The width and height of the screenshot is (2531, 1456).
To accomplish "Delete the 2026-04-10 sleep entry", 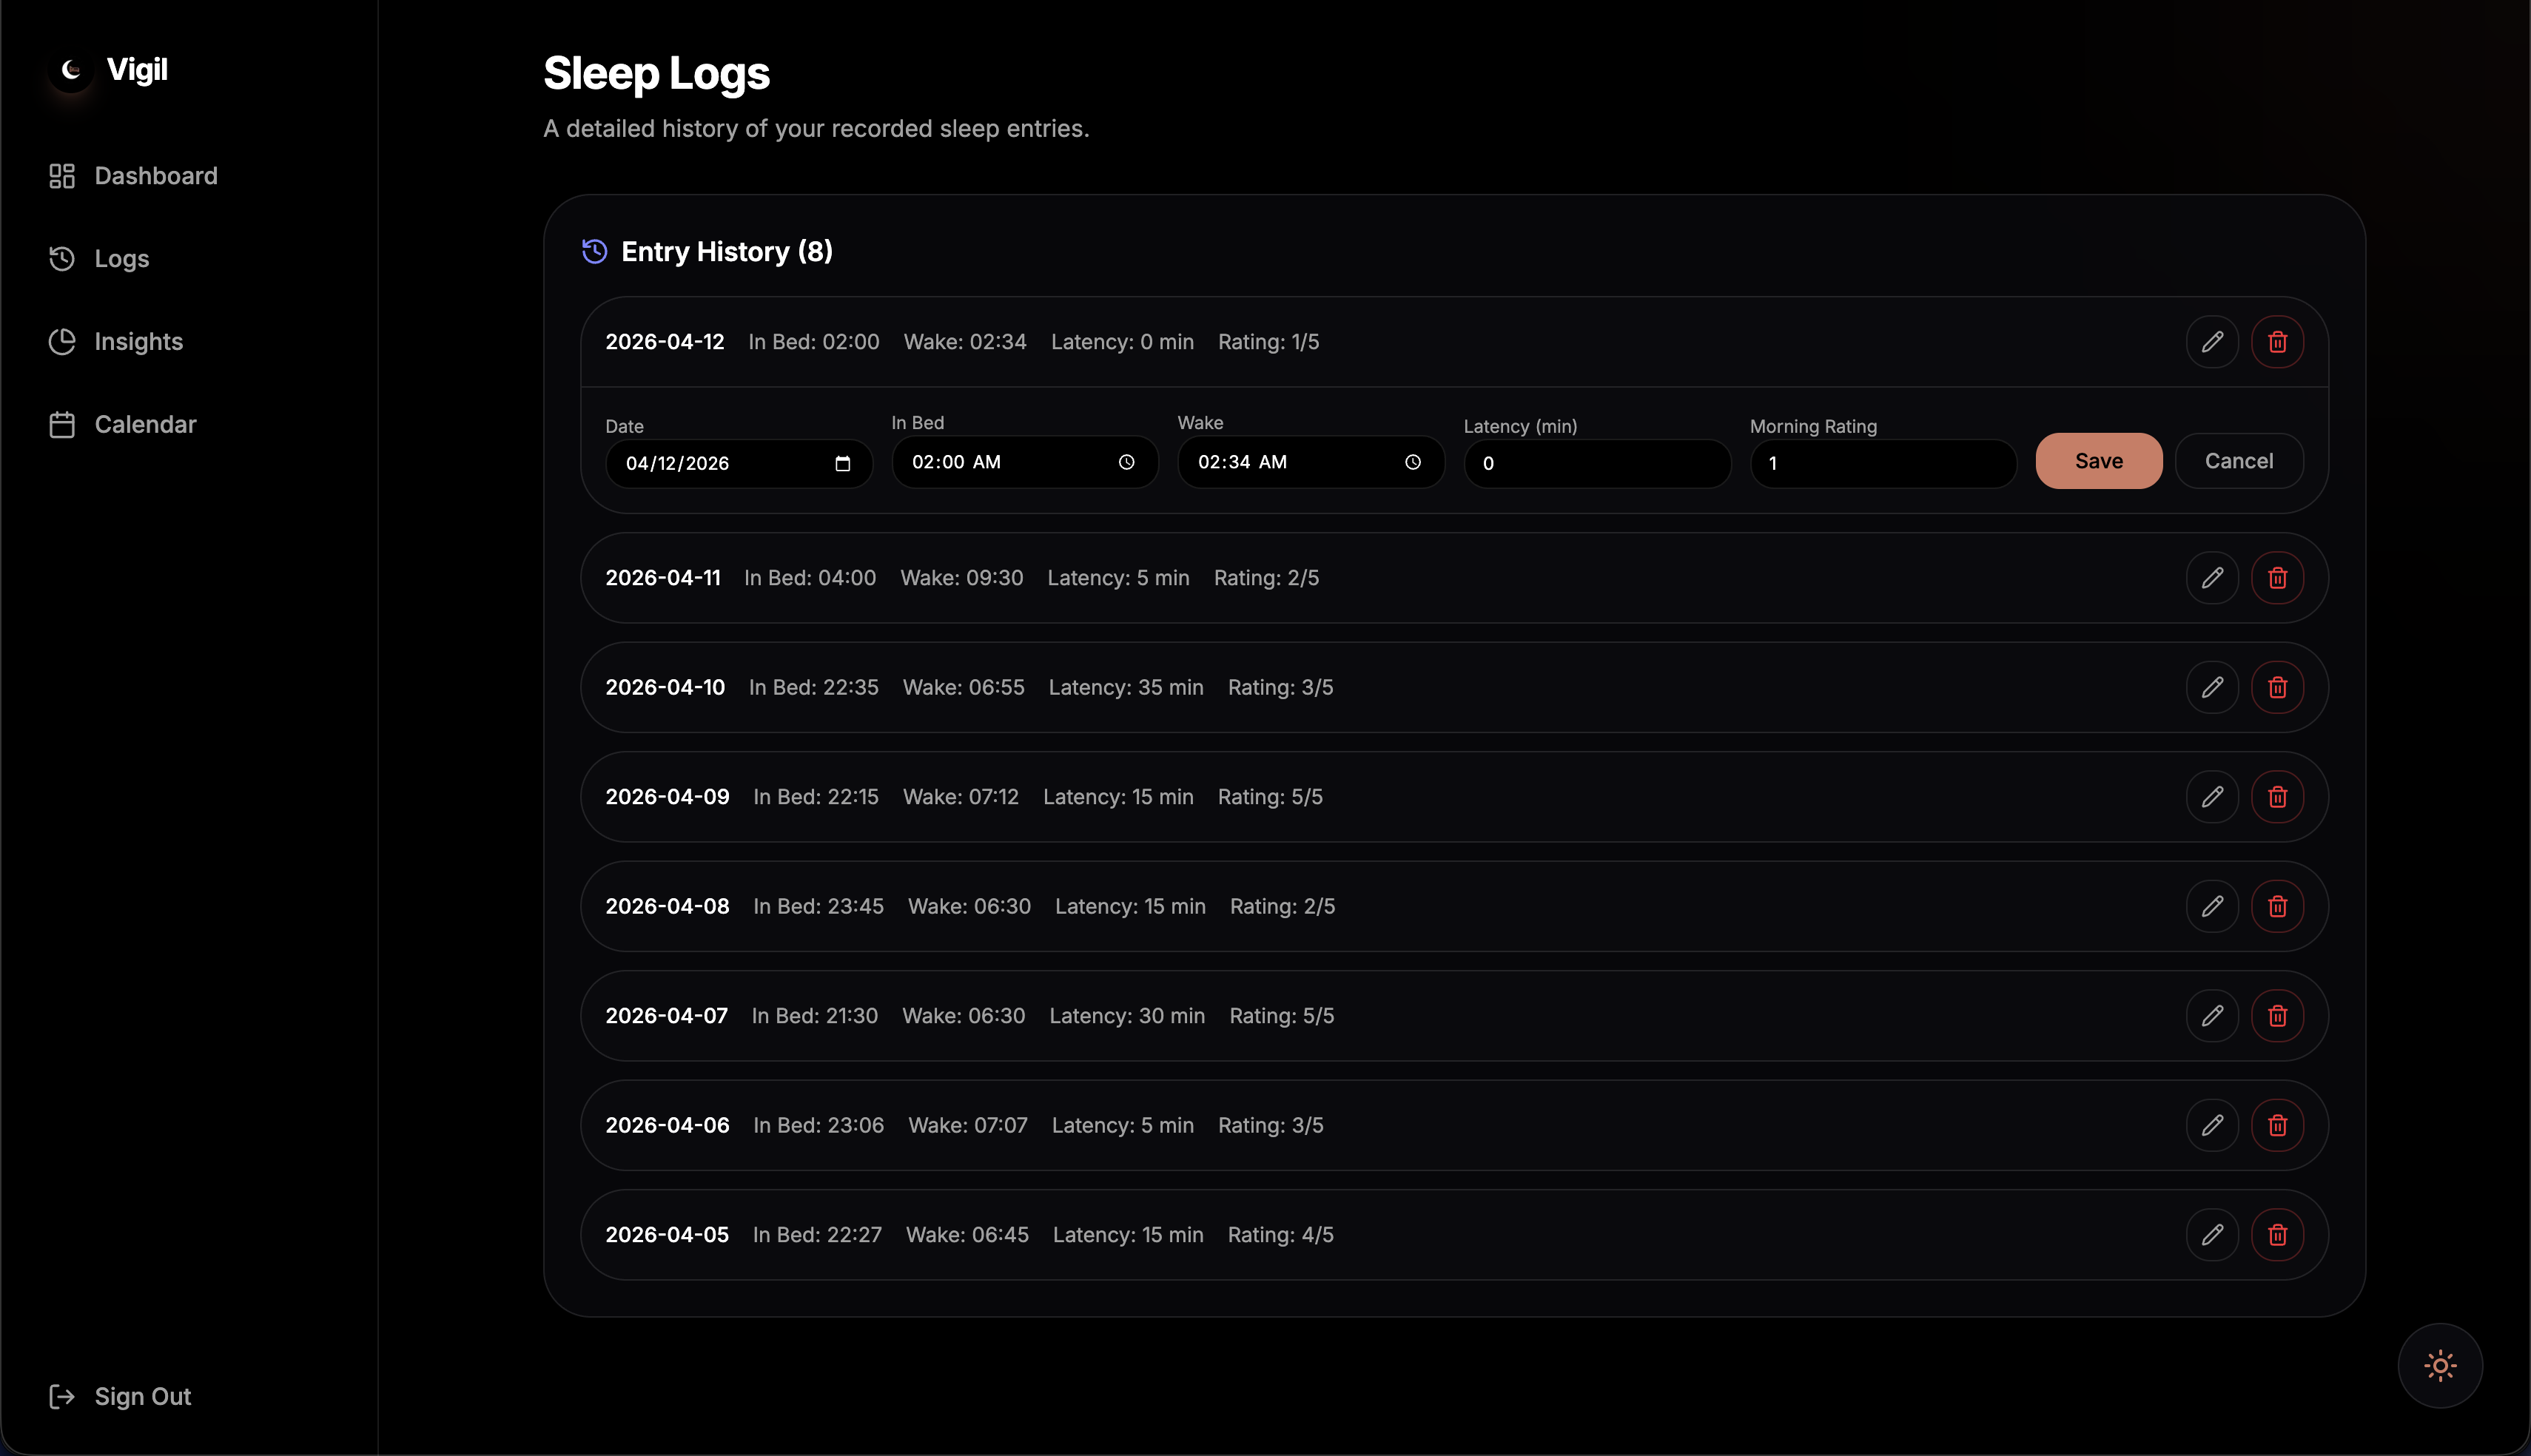I will tap(2277, 687).
